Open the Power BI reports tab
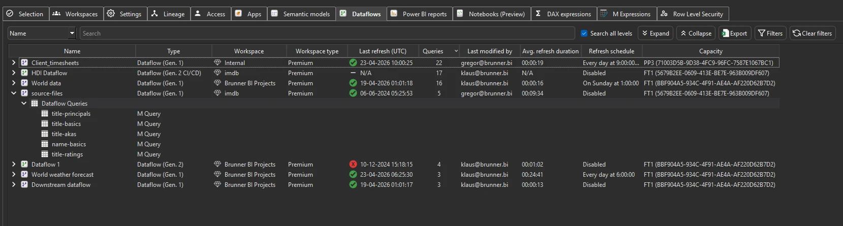The width and height of the screenshot is (843, 226). 419,14
